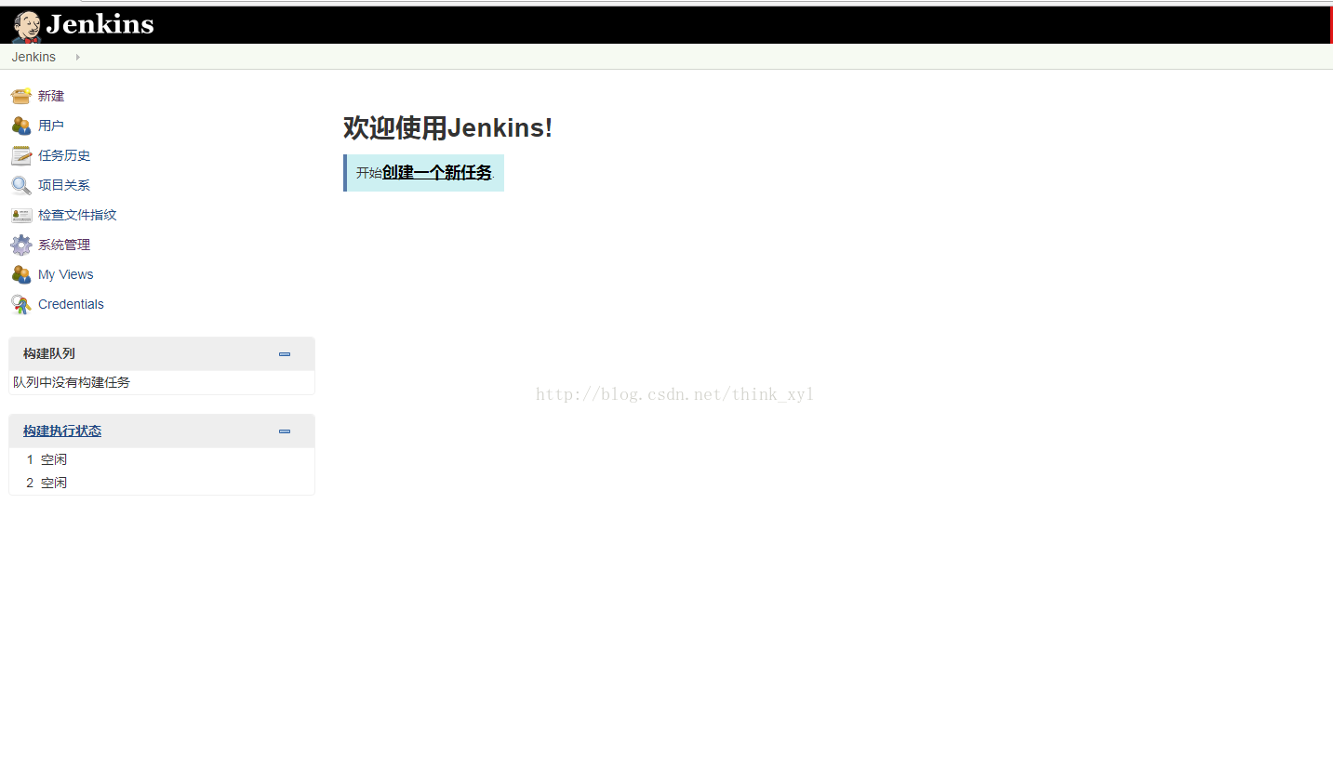Open the 系统管理 manage Jenkins link

[x=64, y=245]
